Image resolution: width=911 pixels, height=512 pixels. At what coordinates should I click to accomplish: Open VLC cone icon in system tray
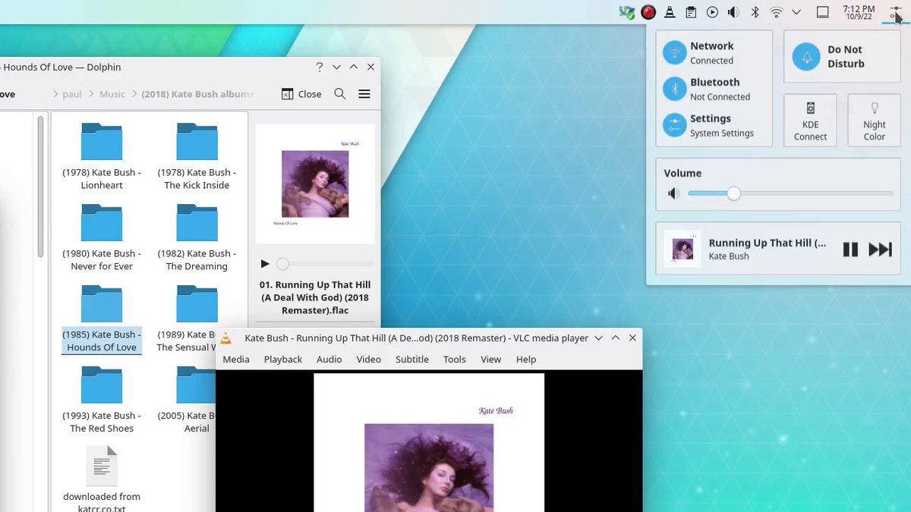pos(670,12)
